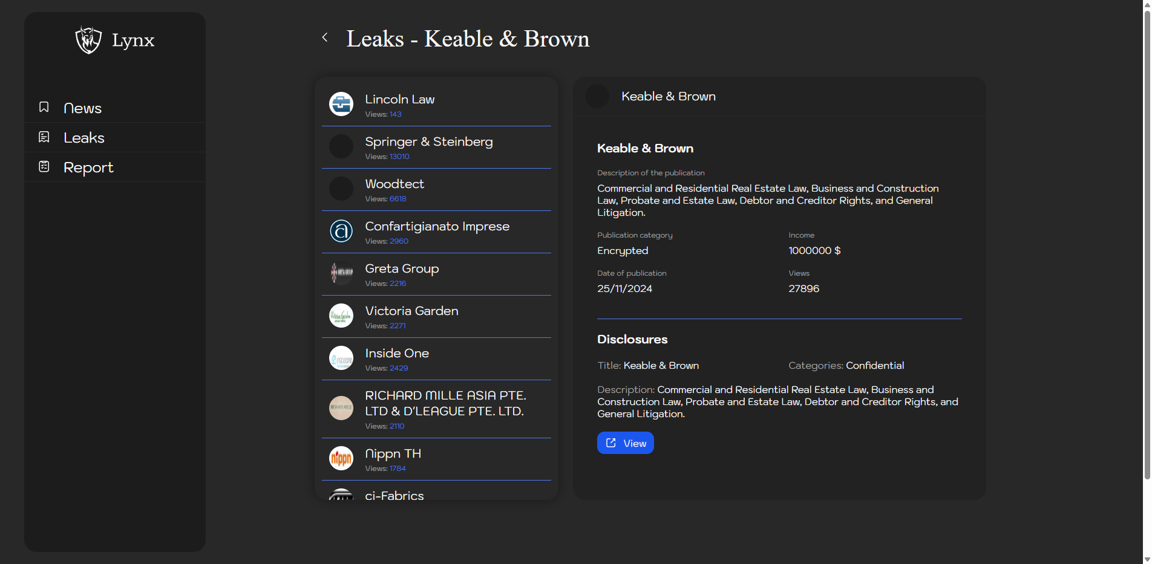Click the checklist icon beside Report

pos(44,166)
